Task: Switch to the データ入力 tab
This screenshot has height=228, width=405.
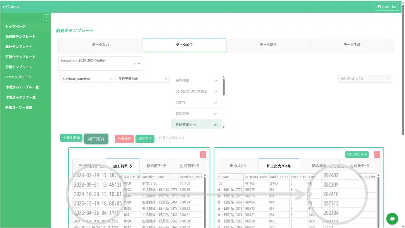Action: [x=100, y=45]
